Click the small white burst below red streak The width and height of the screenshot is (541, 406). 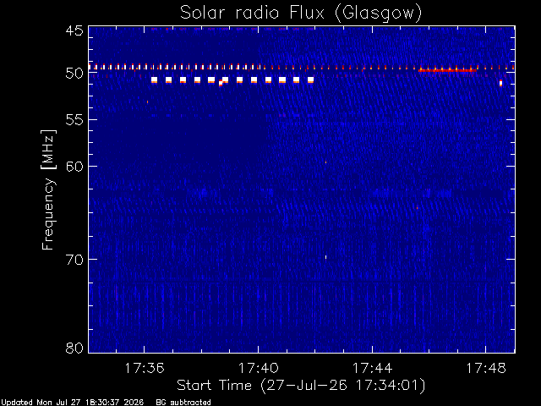[500, 83]
